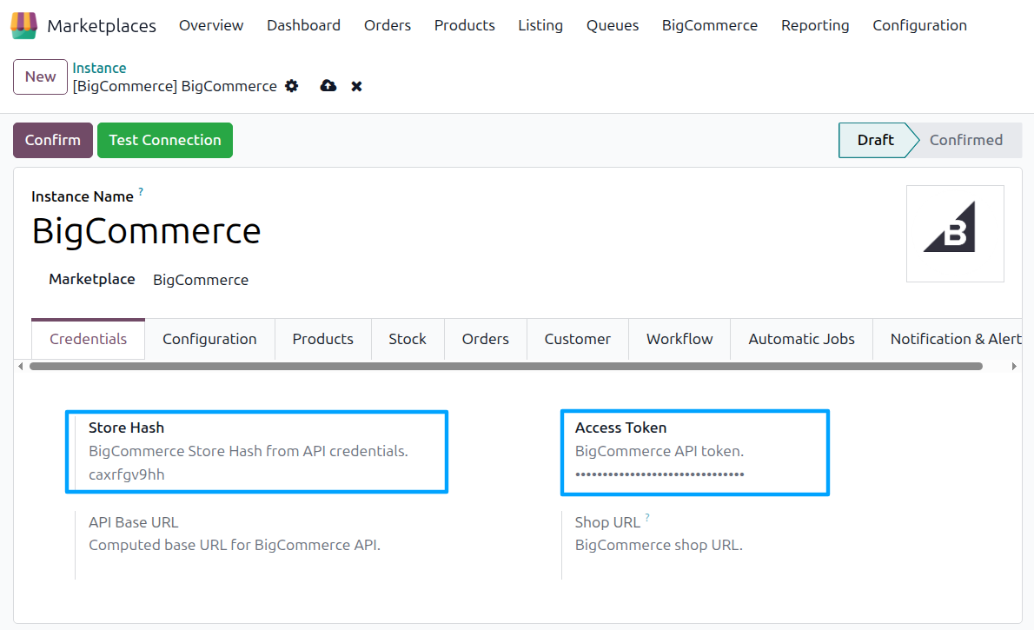Open the Dashboard menu
The image size is (1034, 630).
[x=303, y=25]
